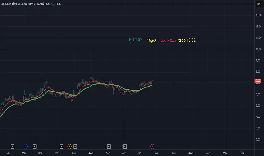Click the blue dividend D marker

25,146
